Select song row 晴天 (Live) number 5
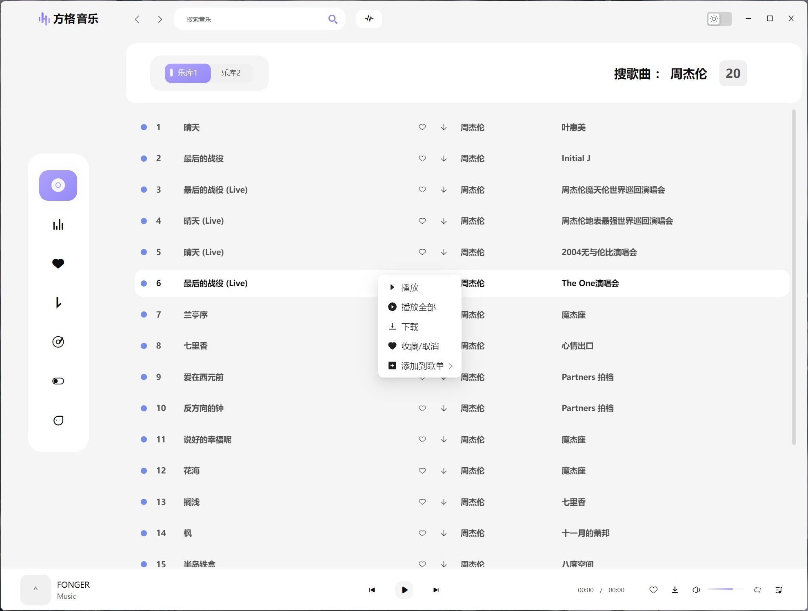Image resolution: width=808 pixels, height=611 pixels. (461, 252)
